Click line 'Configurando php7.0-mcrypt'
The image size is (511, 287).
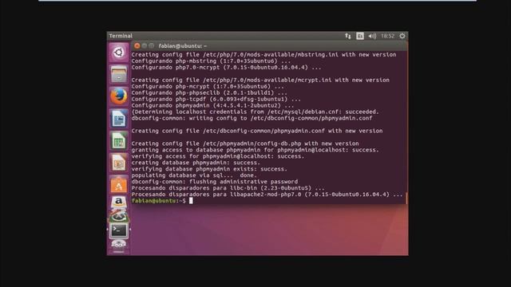point(226,67)
